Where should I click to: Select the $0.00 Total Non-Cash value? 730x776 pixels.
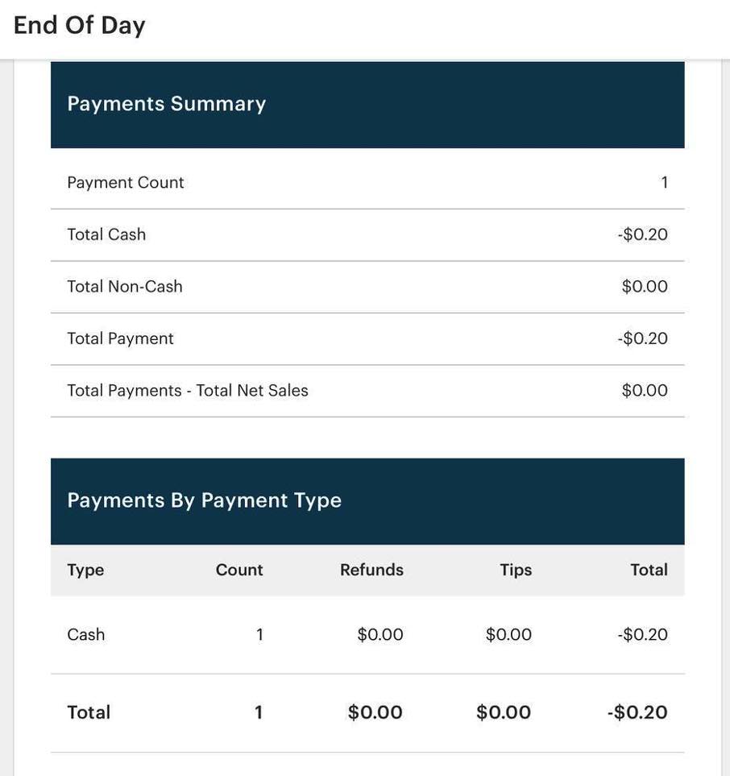coord(645,284)
